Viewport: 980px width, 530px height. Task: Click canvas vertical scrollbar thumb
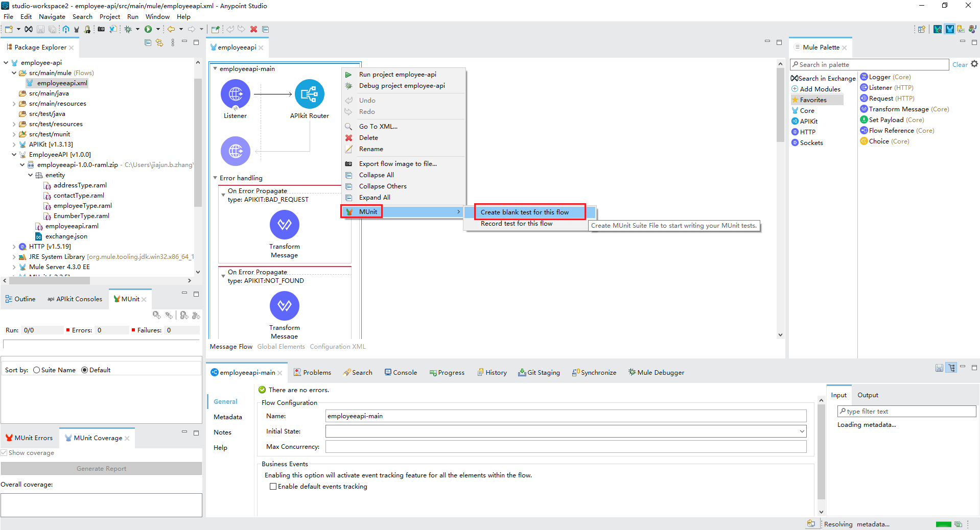(780, 105)
